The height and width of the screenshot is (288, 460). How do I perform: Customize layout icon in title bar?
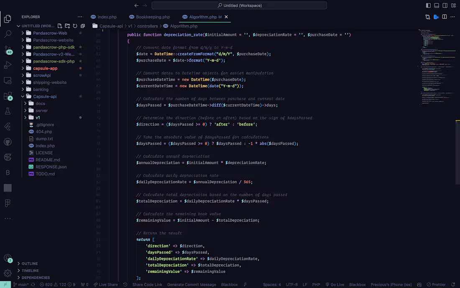(x=454, y=5)
